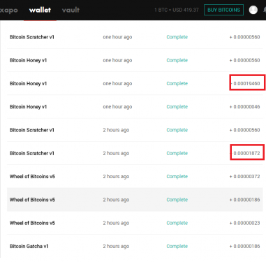Click + 0.00000186 in the Wheel of Bitcoins row
This screenshot has width=266, height=262.
click(244, 200)
